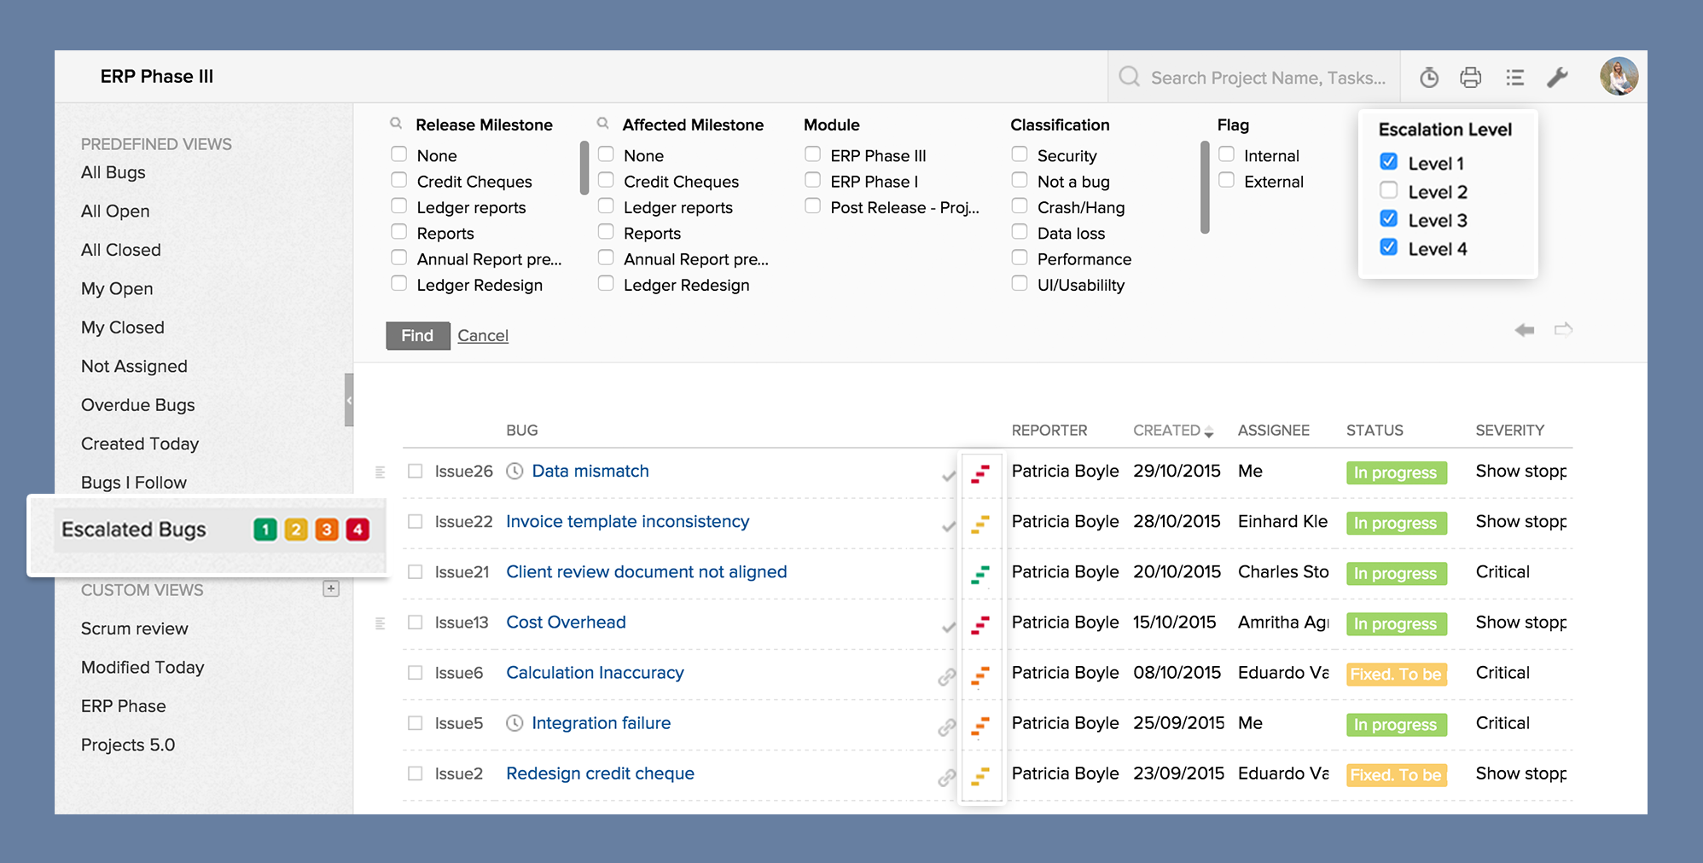Enable the Level 2 escalation checkbox

(1390, 191)
